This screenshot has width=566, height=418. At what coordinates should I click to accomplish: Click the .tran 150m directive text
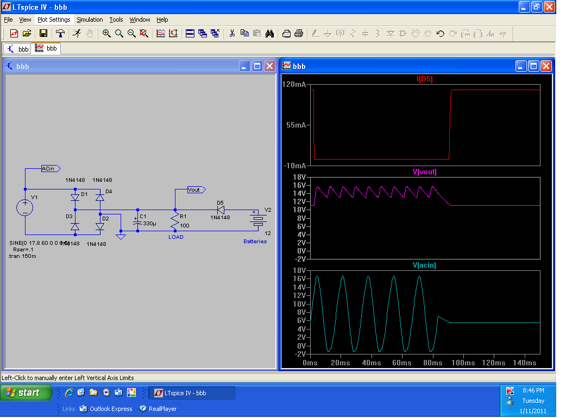coord(22,256)
